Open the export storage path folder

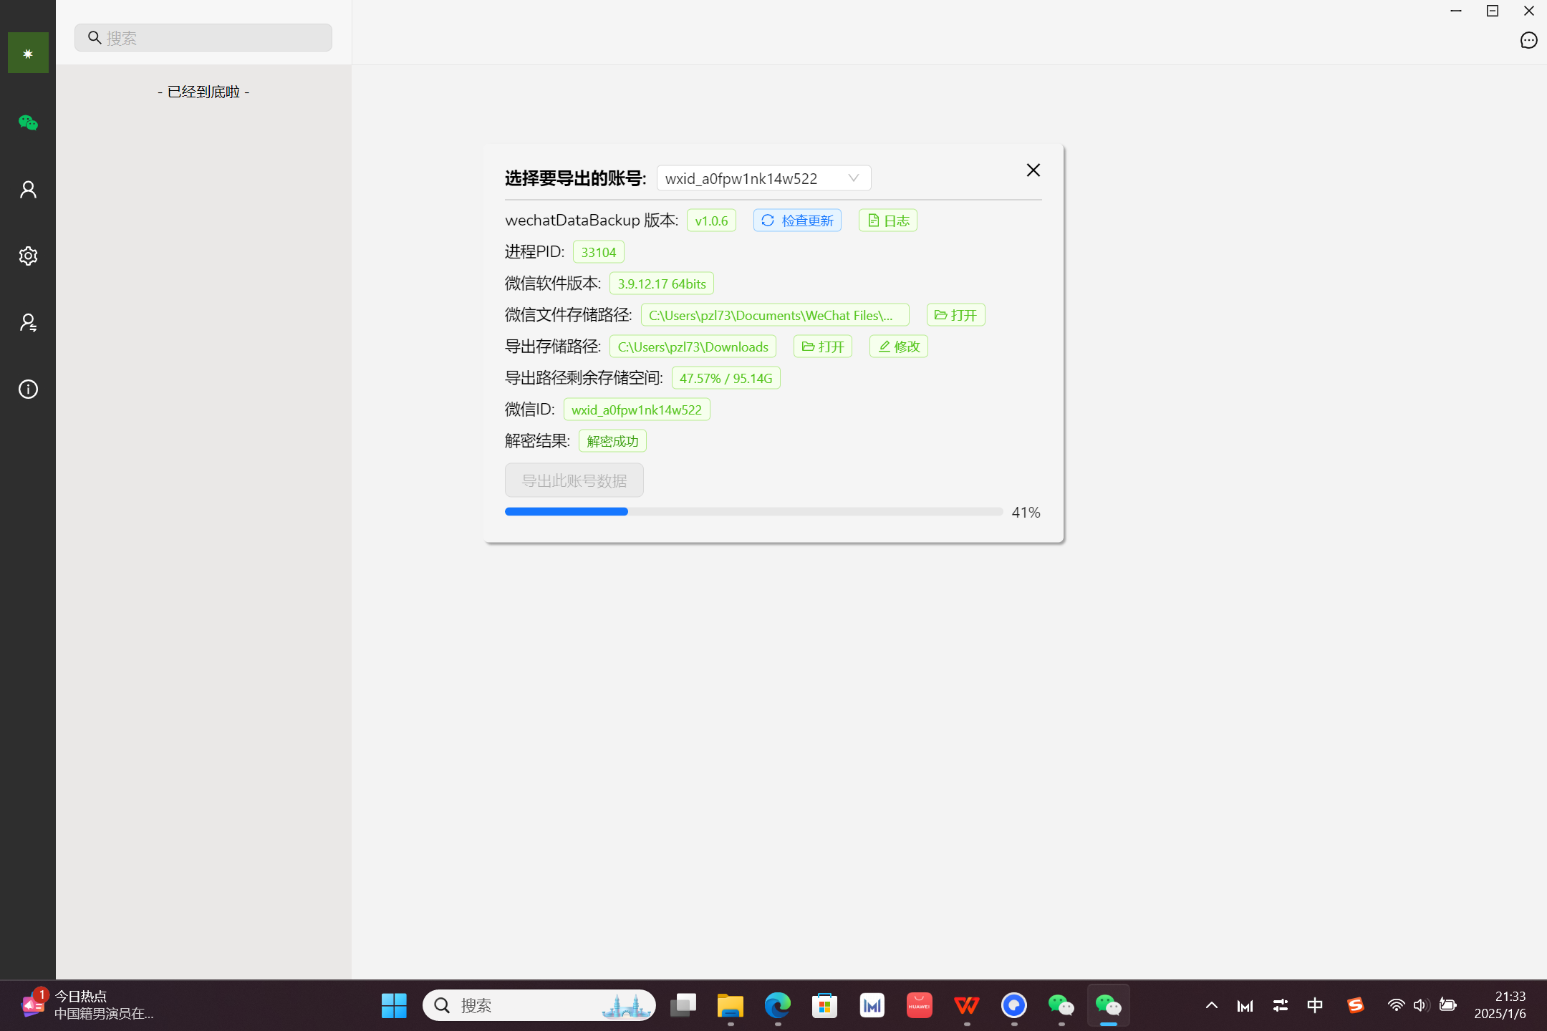823,347
